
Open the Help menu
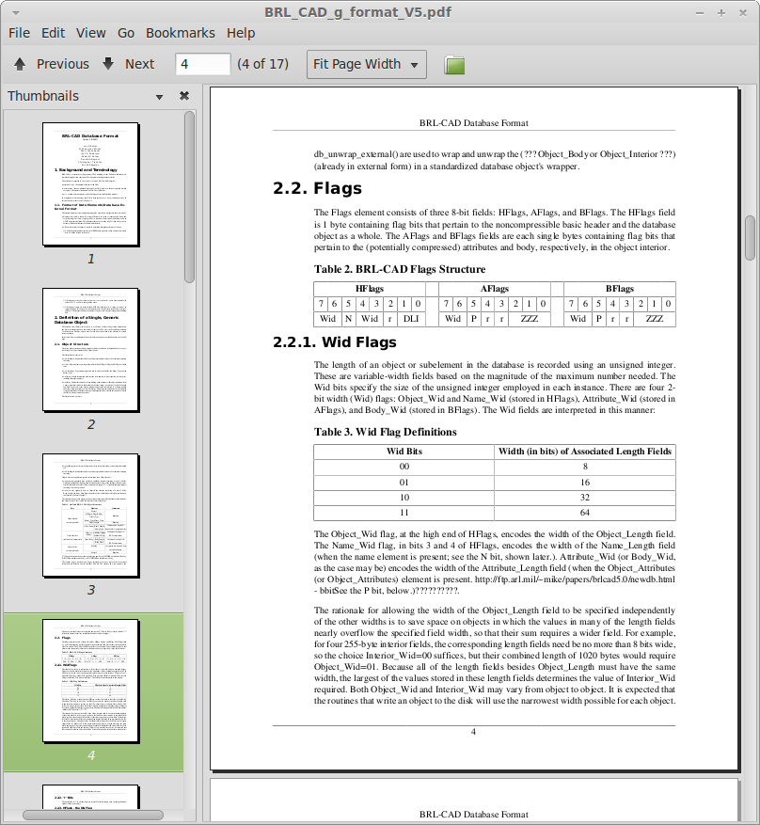coord(241,33)
